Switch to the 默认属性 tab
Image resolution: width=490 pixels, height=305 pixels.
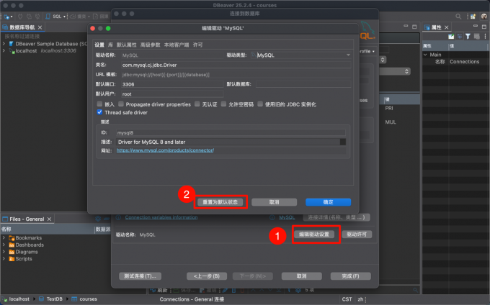[x=127, y=45]
